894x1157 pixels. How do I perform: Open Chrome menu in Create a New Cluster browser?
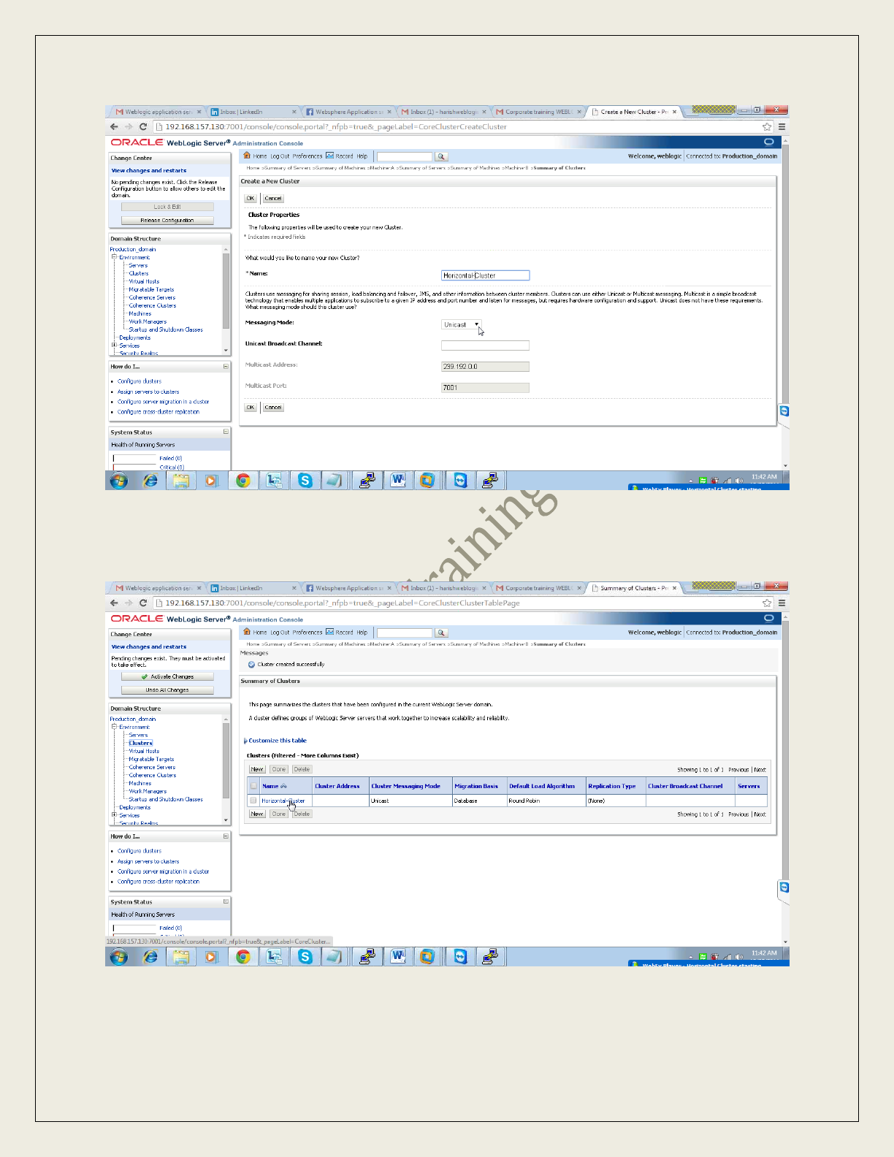pos(782,126)
